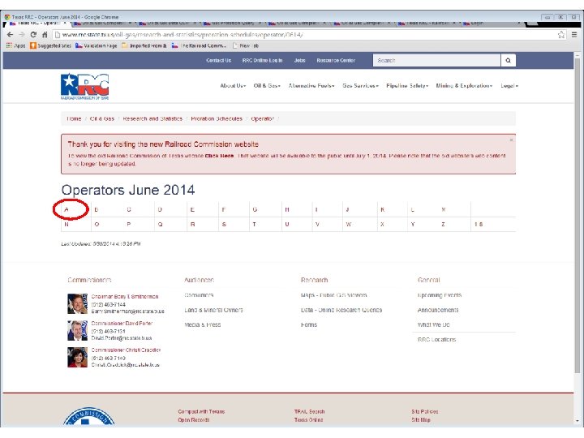The image size is (584, 438).
Task: Expand the About Us menu
Action: pos(233,86)
